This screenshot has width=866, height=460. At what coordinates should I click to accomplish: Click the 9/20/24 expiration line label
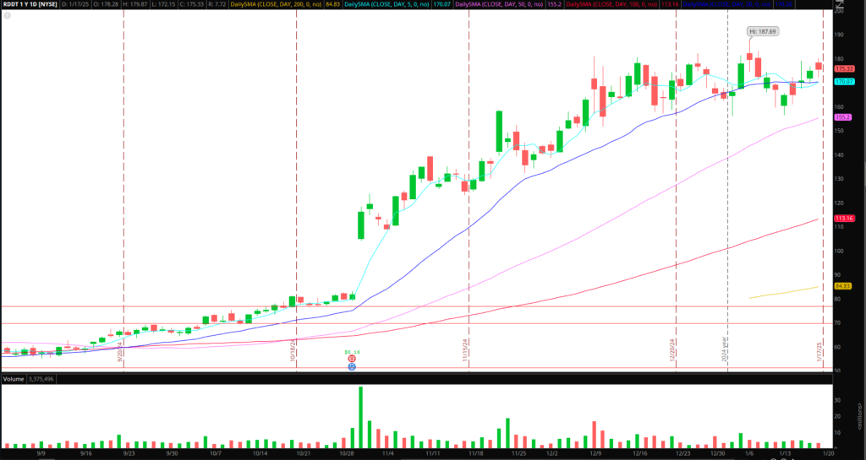(x=120, y=353)
